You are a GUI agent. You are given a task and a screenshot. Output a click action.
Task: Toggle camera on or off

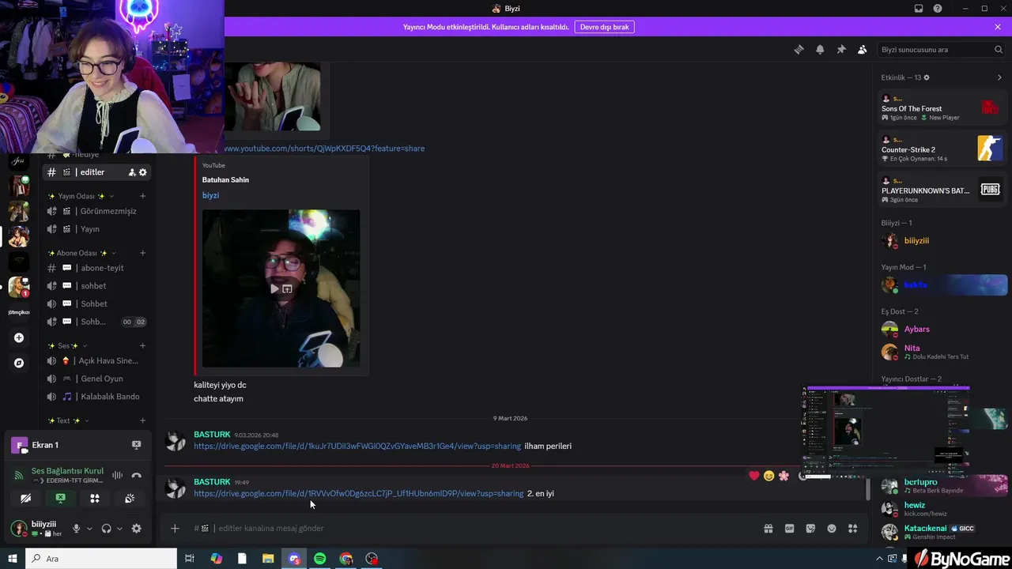(x=26, y=498)
